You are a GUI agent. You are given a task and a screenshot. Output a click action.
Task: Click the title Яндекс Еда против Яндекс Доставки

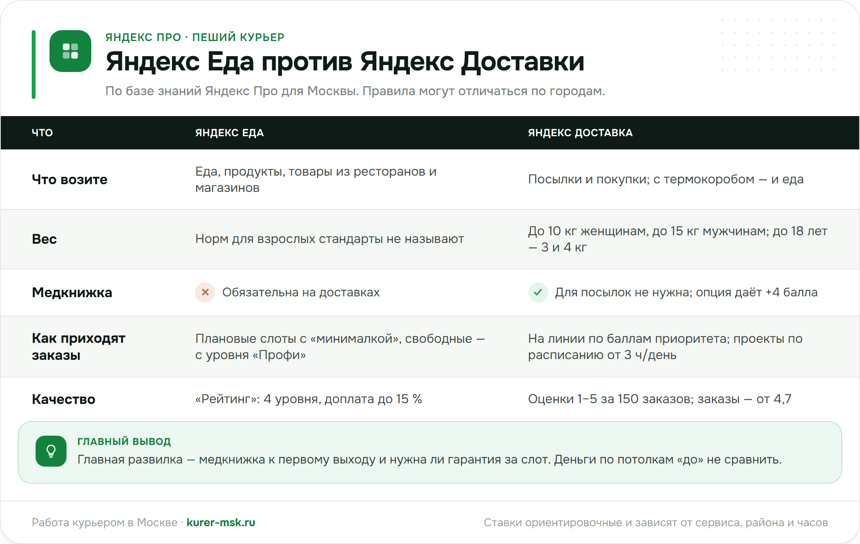345,62
